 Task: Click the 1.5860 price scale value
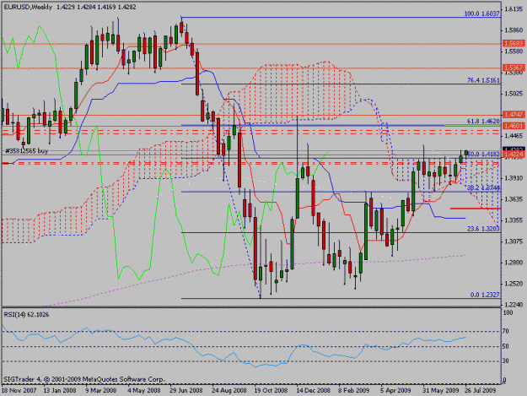tap(514, 30)
